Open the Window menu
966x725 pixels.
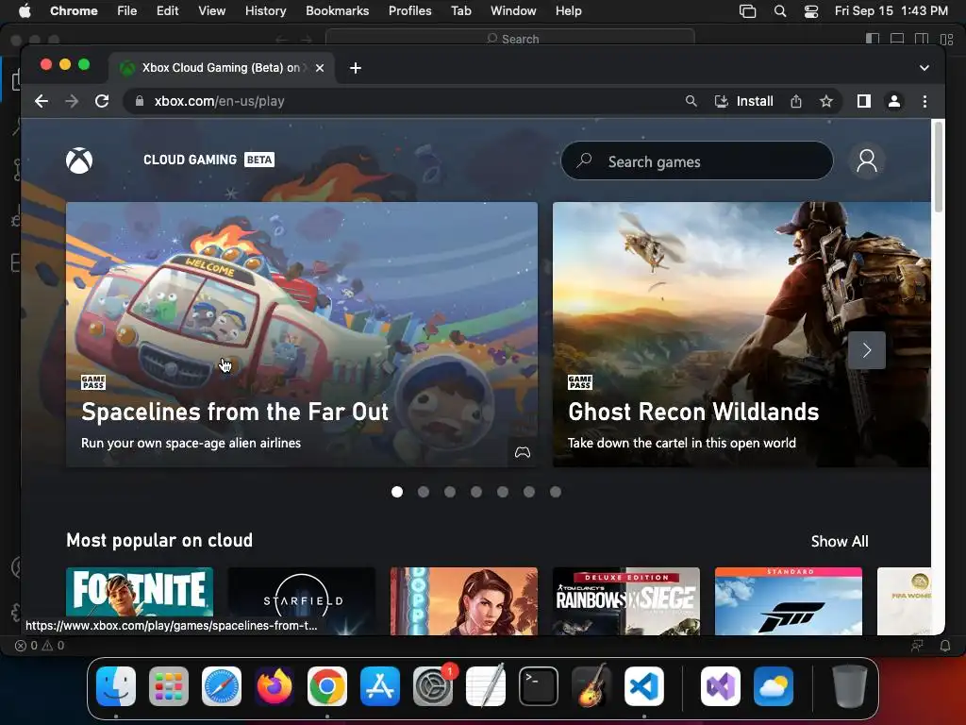coord(513,11)
